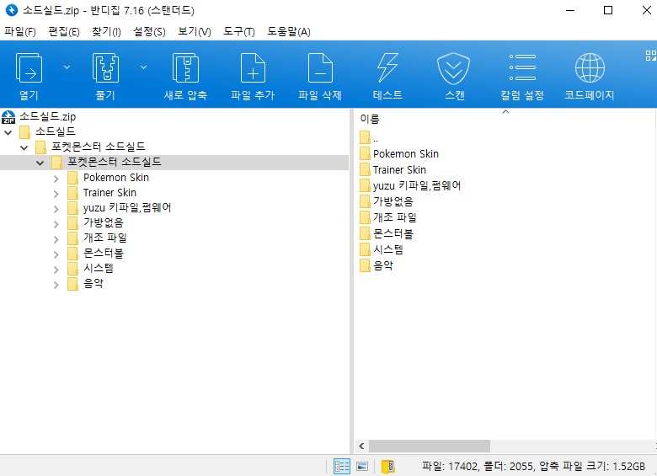657x476 pixels.
Task: Select 음악 folder label in tree
Action: 93,283
